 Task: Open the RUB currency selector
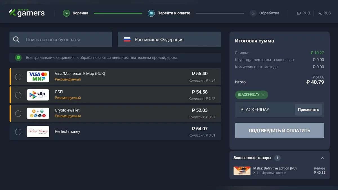(x=303, y=13)
